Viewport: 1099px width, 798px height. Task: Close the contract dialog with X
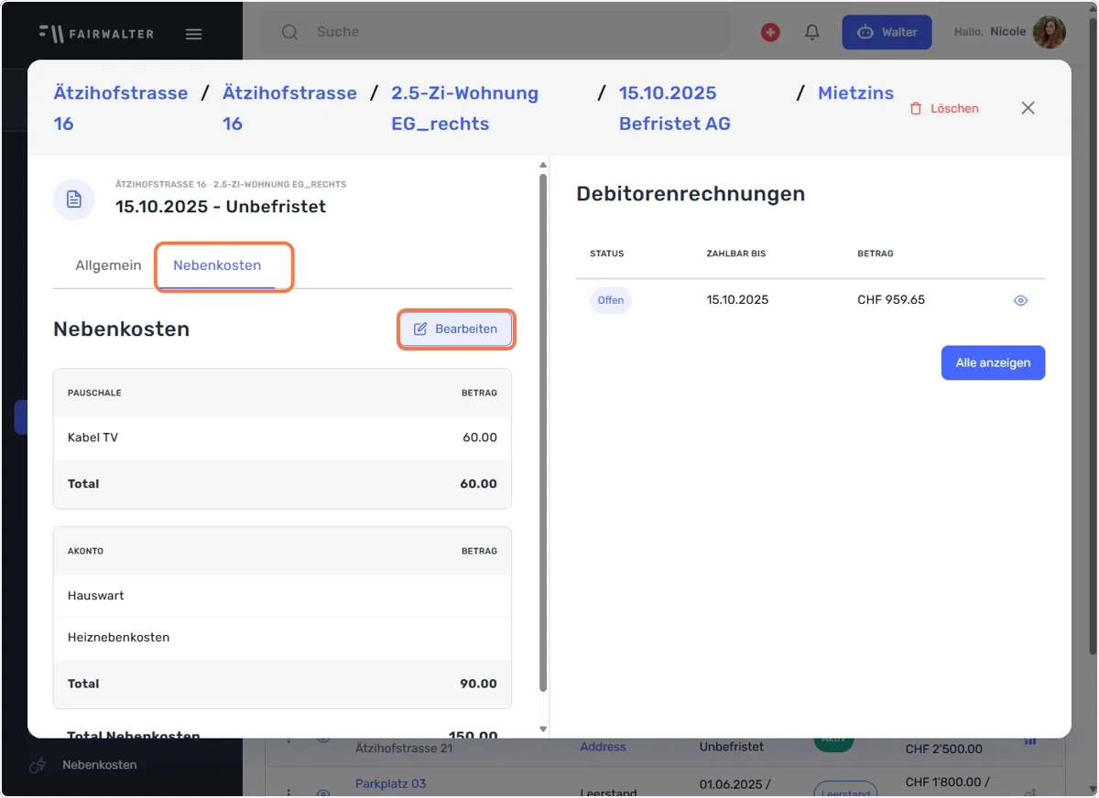[x=1028, y=108]
